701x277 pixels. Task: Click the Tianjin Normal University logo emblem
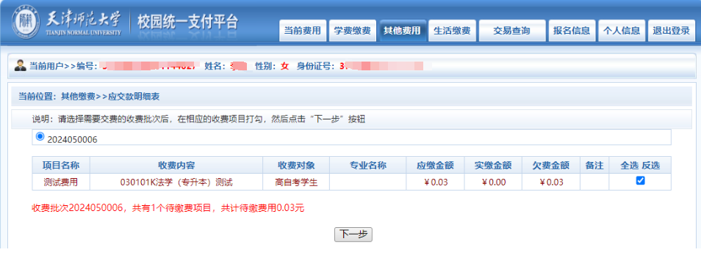click(x=26, y=23)
